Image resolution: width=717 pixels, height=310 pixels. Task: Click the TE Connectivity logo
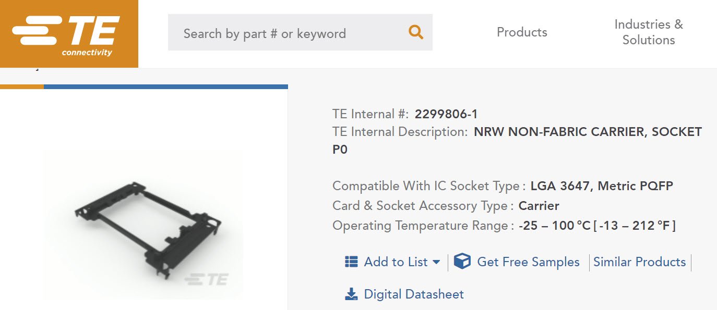(69, 34)
